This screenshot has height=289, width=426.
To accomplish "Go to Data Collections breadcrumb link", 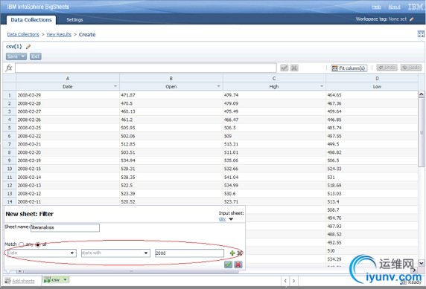I will 23,34.
